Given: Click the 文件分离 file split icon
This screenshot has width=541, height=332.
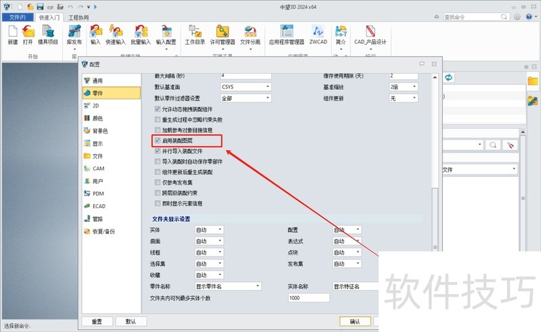Looking at the screenshot, I should pyautogui.click(x=250, y=35).
